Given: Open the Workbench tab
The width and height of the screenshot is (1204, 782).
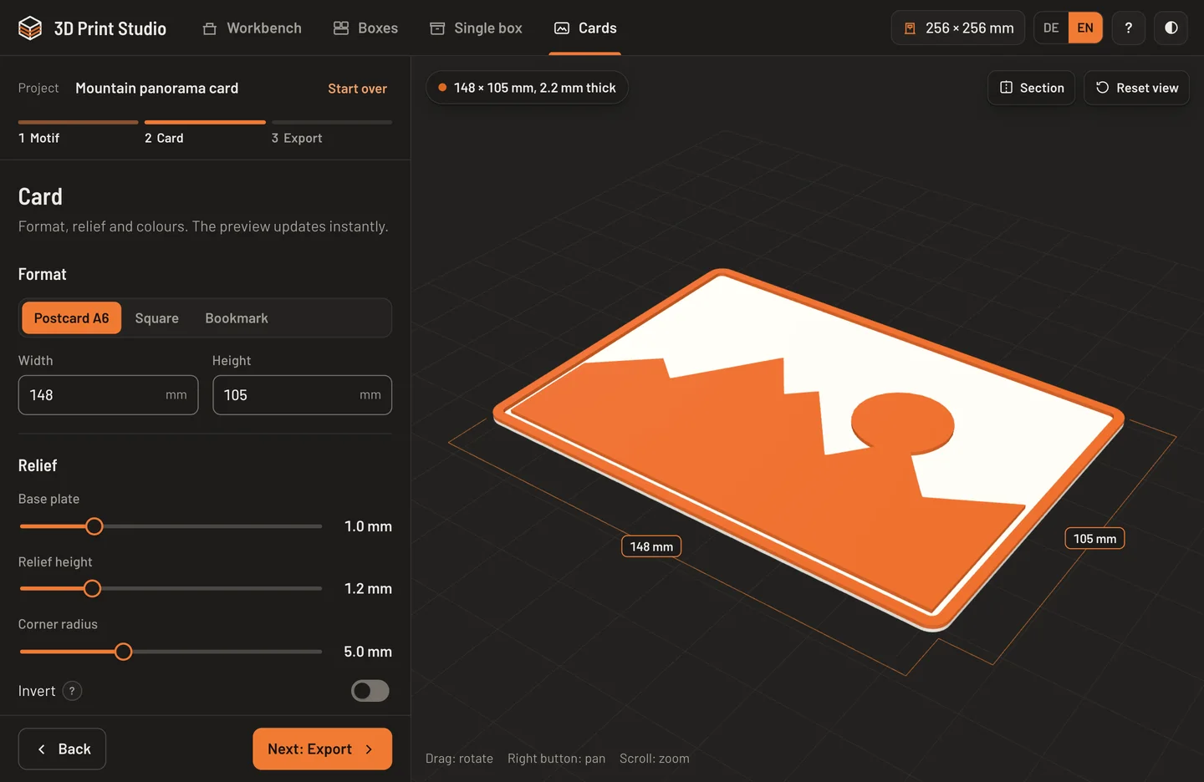Looking at the screenshot, I should 252,28.
